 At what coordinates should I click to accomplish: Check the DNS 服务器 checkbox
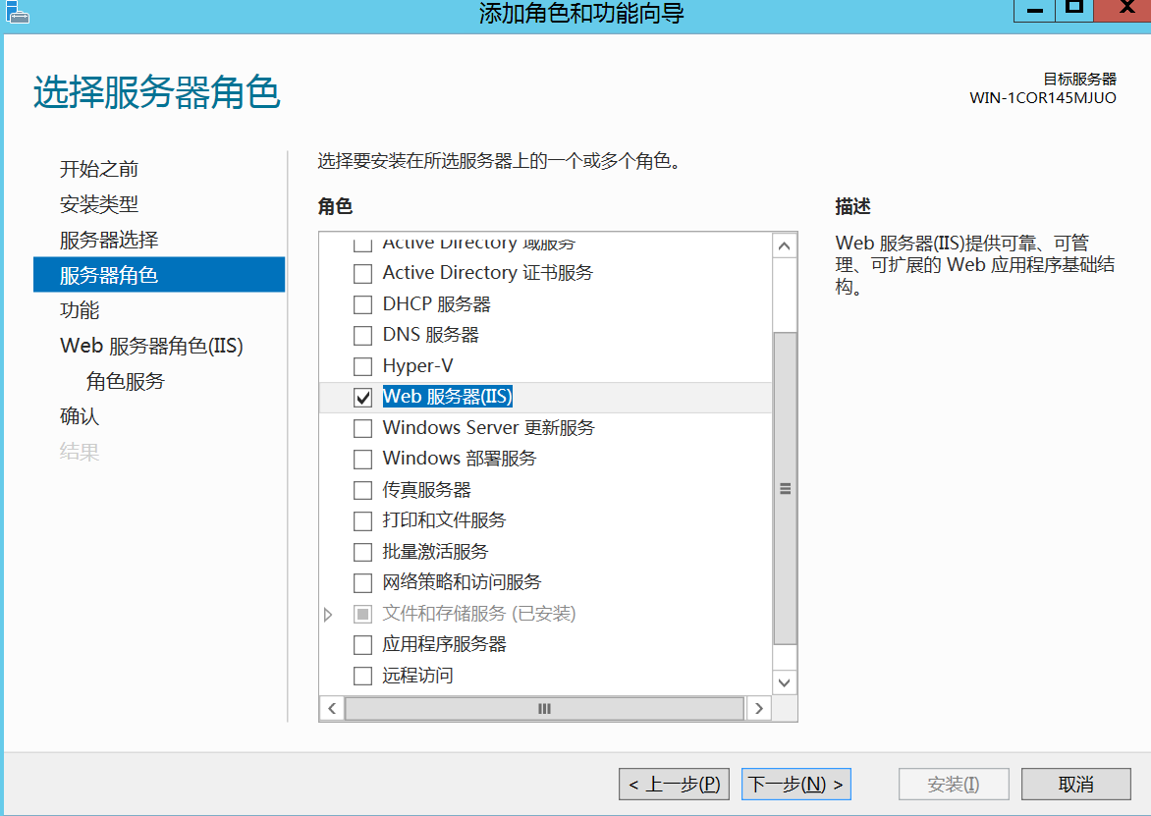[363, 336]
